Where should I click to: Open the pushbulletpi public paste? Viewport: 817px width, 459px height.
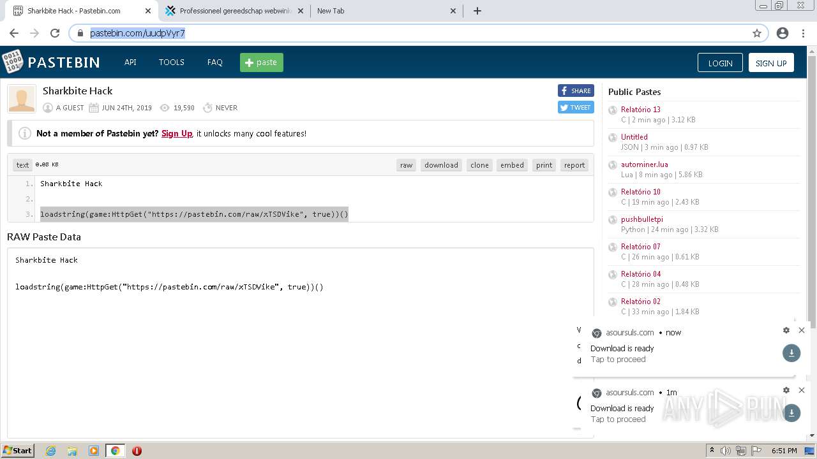pos(642,219)
